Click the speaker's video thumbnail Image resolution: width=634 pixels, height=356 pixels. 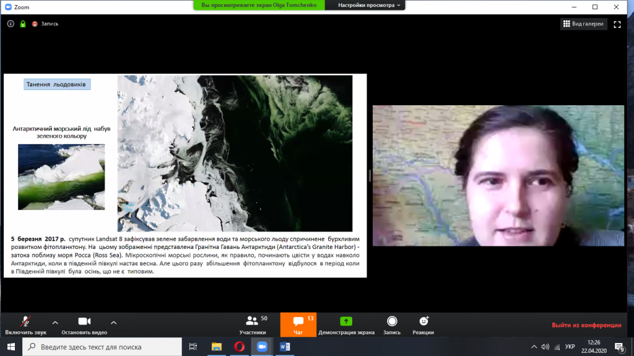498,176
